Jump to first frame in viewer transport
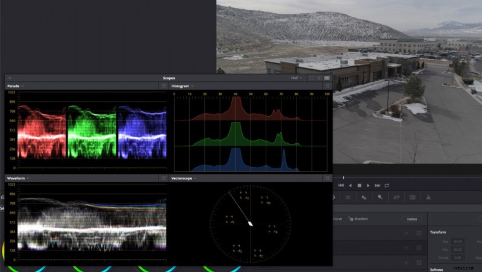The image size is (482, 272). point(341,185)
